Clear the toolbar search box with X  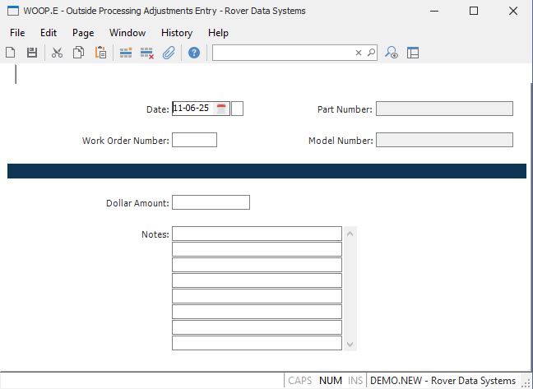(x=359, y=53)
